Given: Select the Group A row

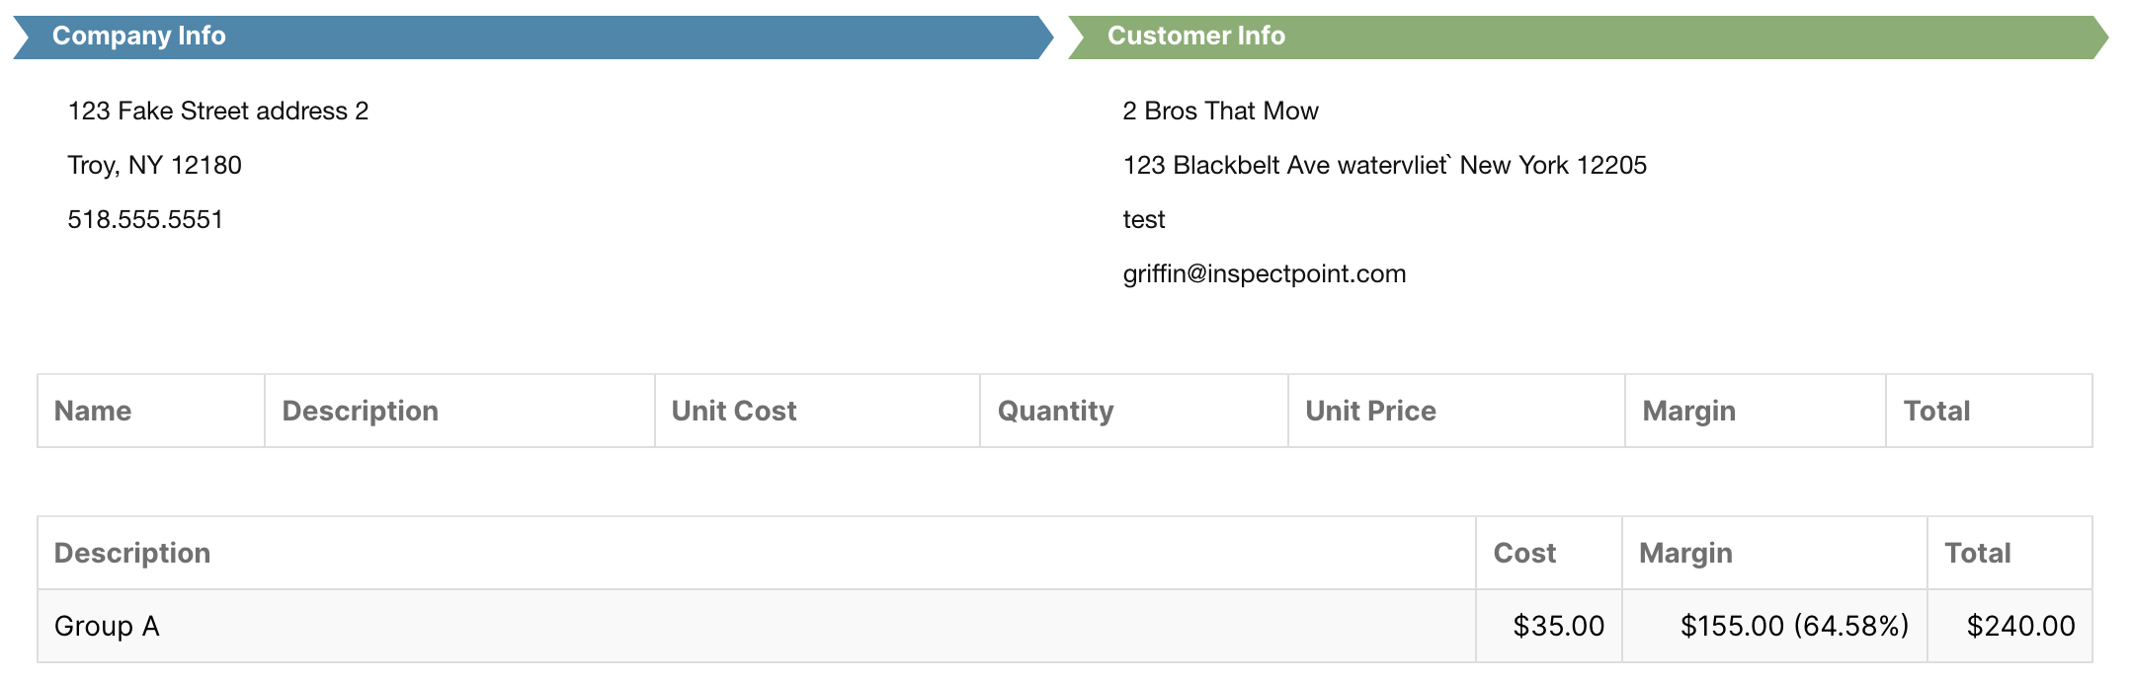Looking at the screenshot, I should pyautogui.click(x=1065, y=626).
